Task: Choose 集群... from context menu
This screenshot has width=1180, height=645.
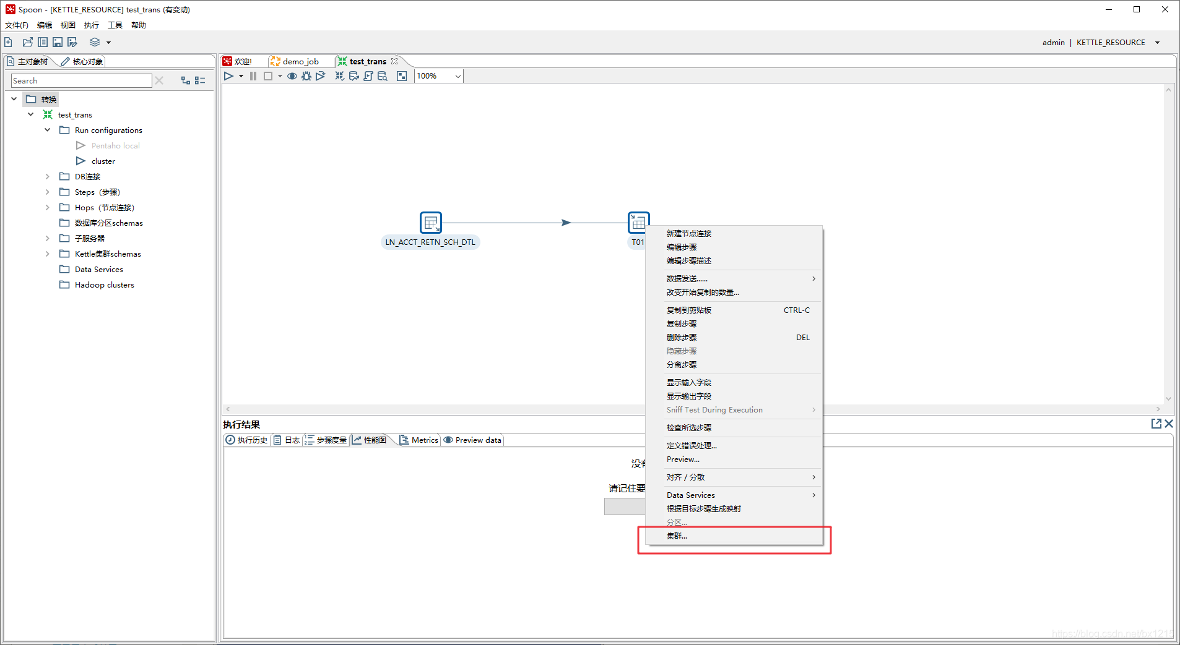Action: pyautogui.click(x=734, y=536)
